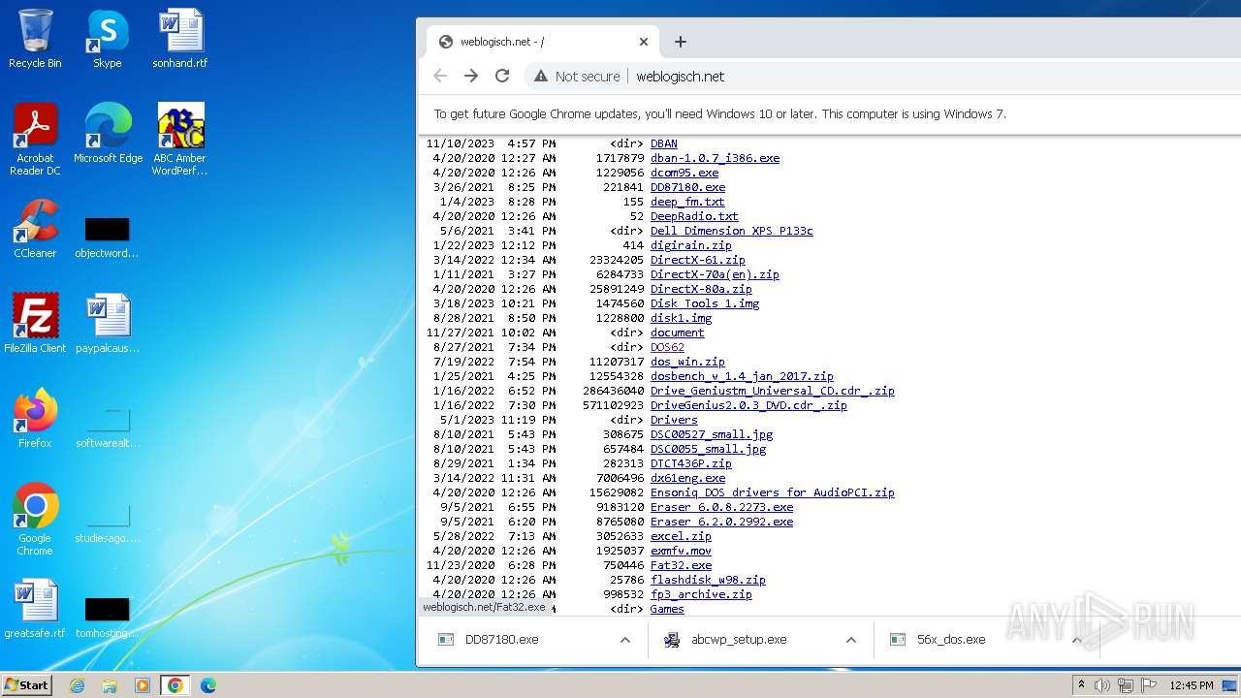Select the studiesago desktop file
The height and width of the screenshot is (698, 1241).
pos(107,522)
